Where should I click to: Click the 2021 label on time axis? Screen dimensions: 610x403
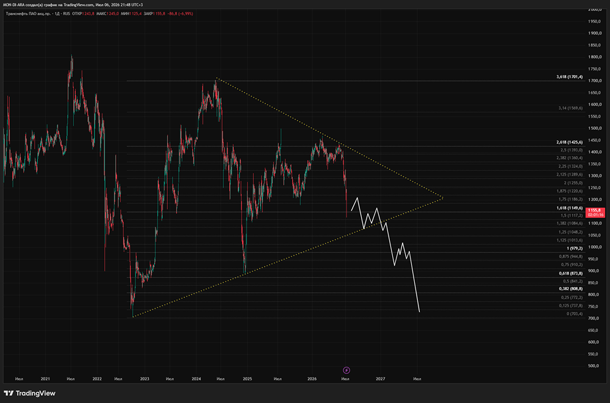(45, 379)
